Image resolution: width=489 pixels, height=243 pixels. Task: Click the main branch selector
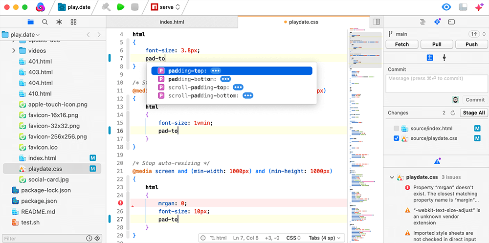398,34
